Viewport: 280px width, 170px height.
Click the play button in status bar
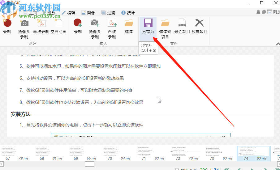tap(252, 169)
